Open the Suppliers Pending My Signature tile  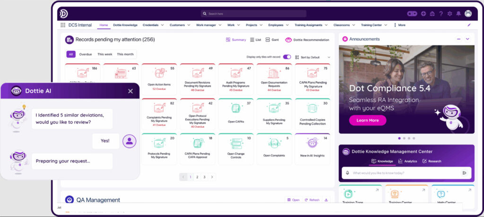pos(274,114)
